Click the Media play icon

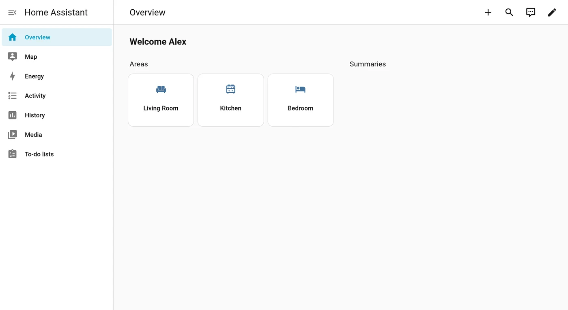(x=13, y=135)
